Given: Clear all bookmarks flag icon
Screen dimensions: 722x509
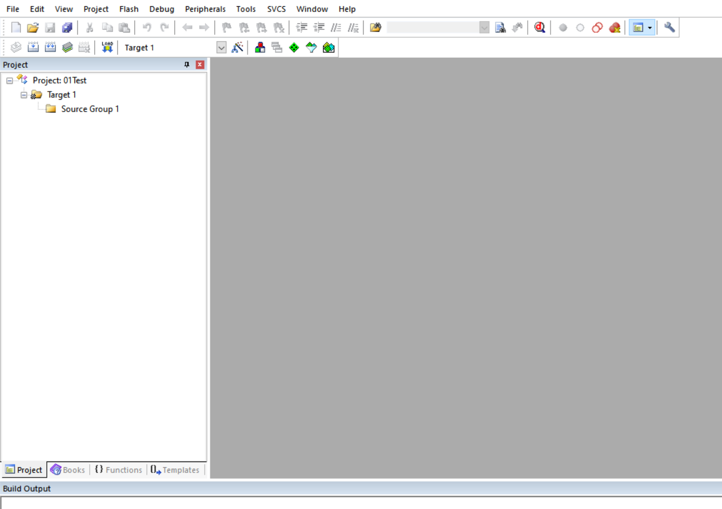Looking at the screenshot, I should point(278,27).
